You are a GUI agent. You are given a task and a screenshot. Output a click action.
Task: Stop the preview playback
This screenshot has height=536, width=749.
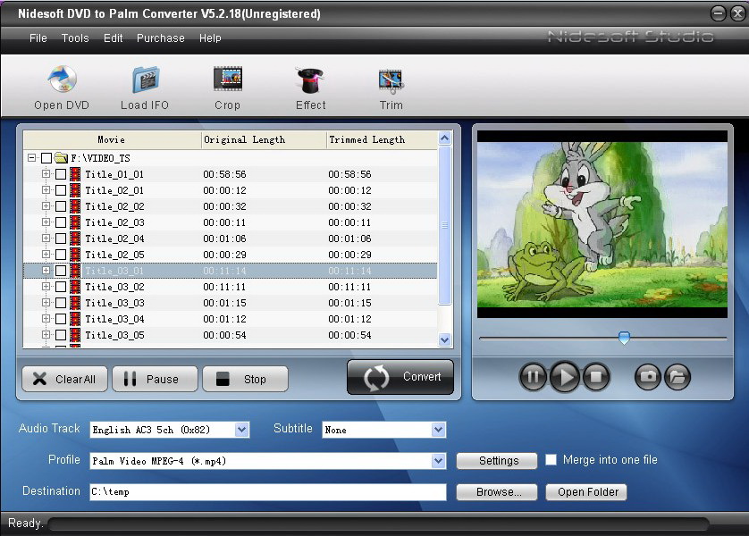tap(595, 377)
